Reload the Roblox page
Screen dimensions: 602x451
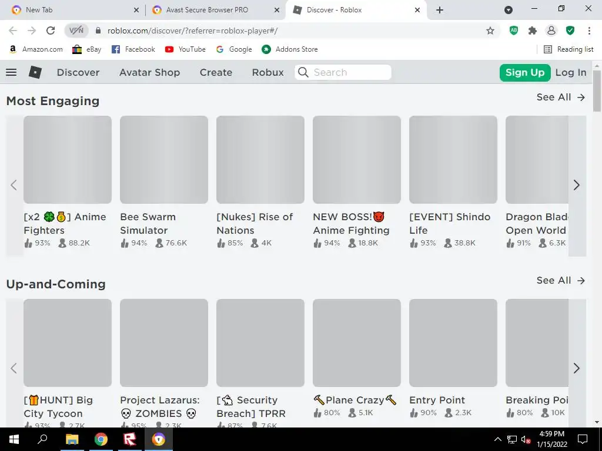51,31
